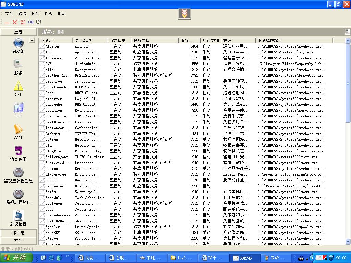Click the taskbar clock showing 20:06
351x263 pixels.
pos(341,258)
